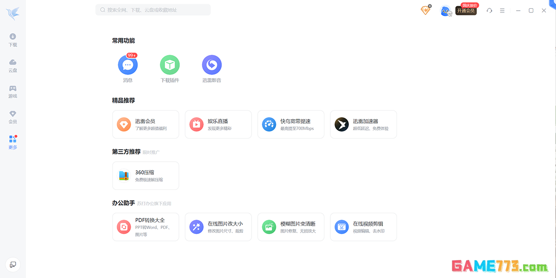Click the 苏打办公旗下应用 label text
The width and height of the screenshot is (556, 278).
click(x=154, y=203)
